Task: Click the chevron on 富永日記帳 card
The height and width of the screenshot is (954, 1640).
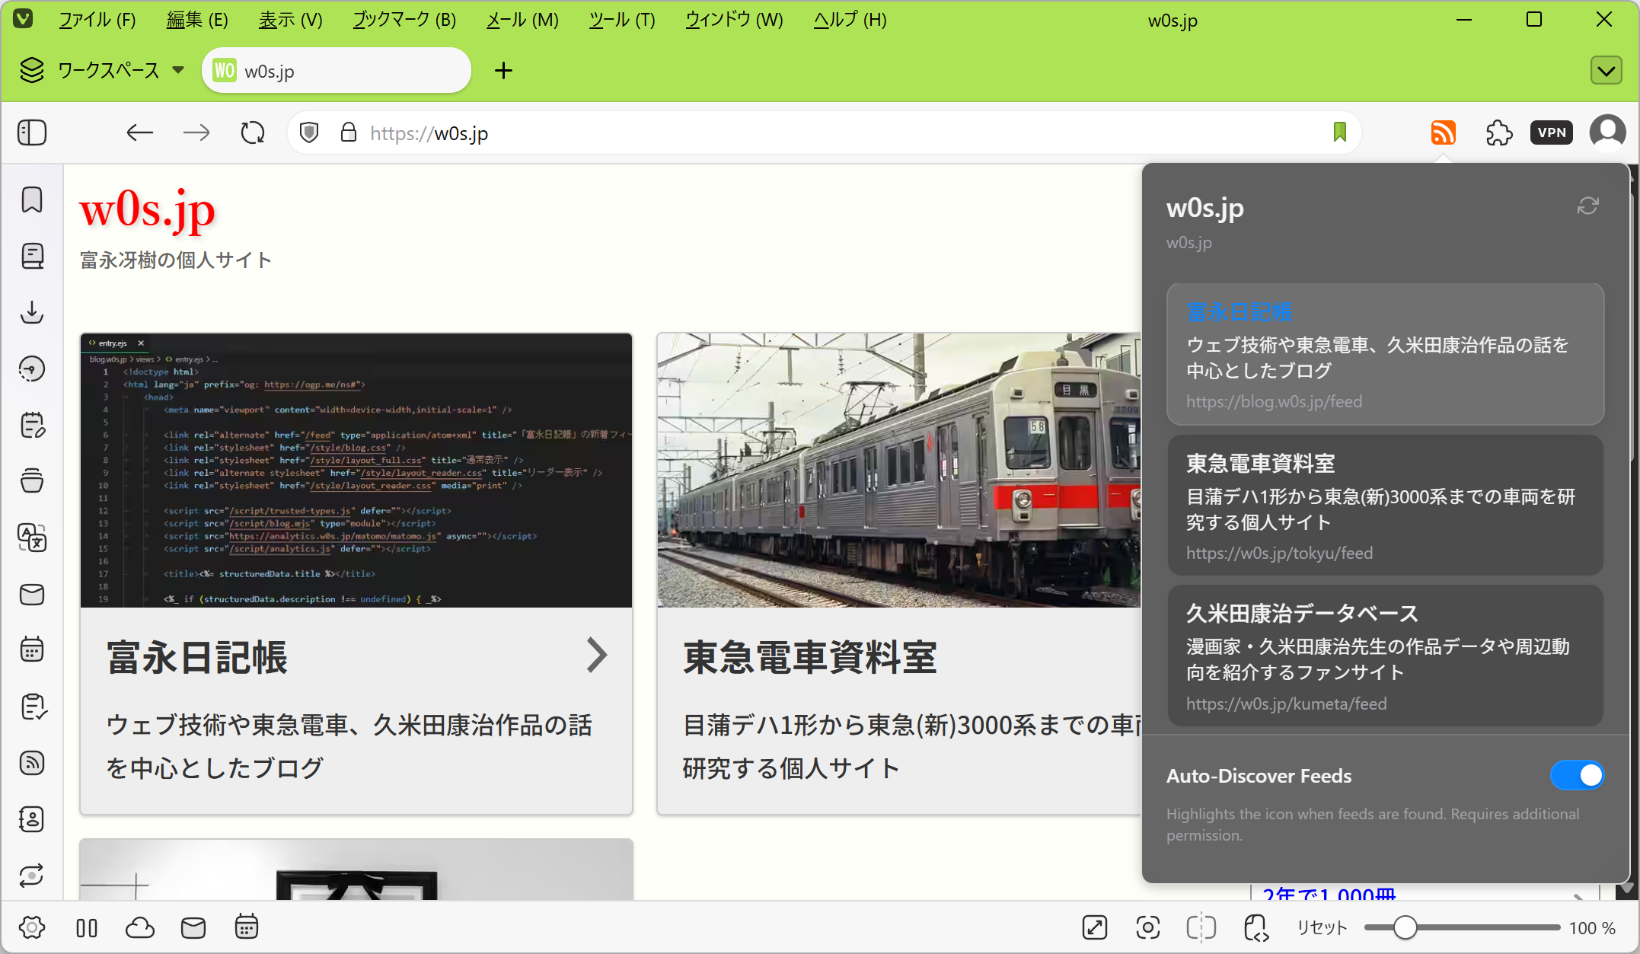Action: pos(597,655)
